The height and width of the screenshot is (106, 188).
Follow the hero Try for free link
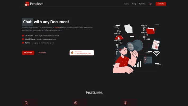(x=42, y=53)
